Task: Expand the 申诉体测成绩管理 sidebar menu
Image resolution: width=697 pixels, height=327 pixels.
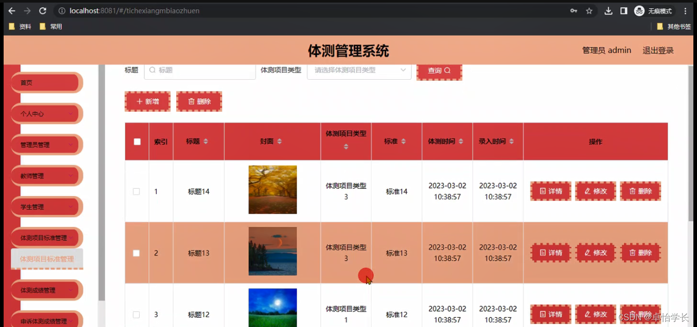Action: click(x=46, y=319)
